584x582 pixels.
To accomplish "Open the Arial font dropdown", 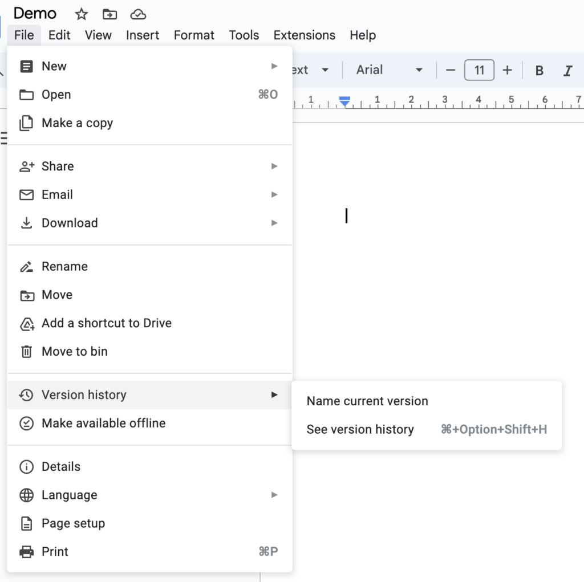I will (390, 70).
